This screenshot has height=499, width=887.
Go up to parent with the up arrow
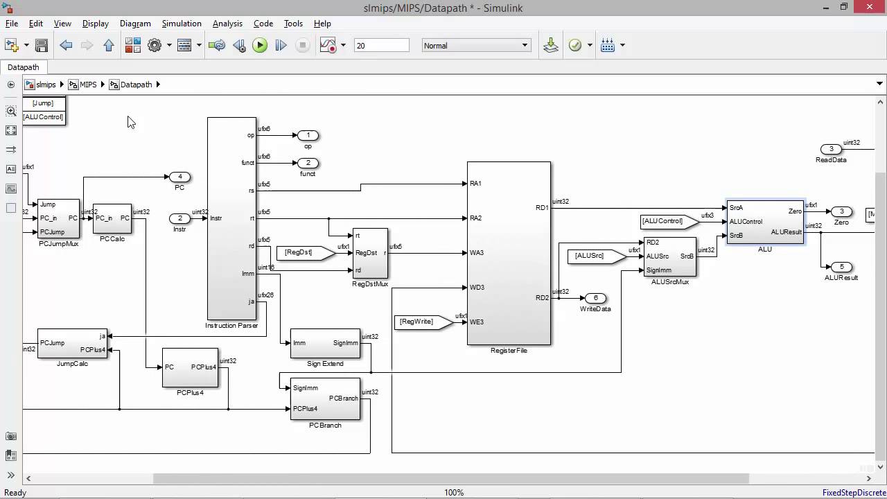point(109,45)
